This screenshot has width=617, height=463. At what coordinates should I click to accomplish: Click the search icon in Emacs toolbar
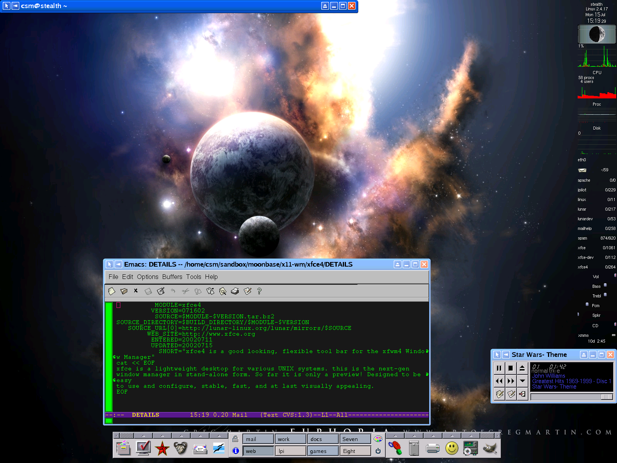pos(223,291)
